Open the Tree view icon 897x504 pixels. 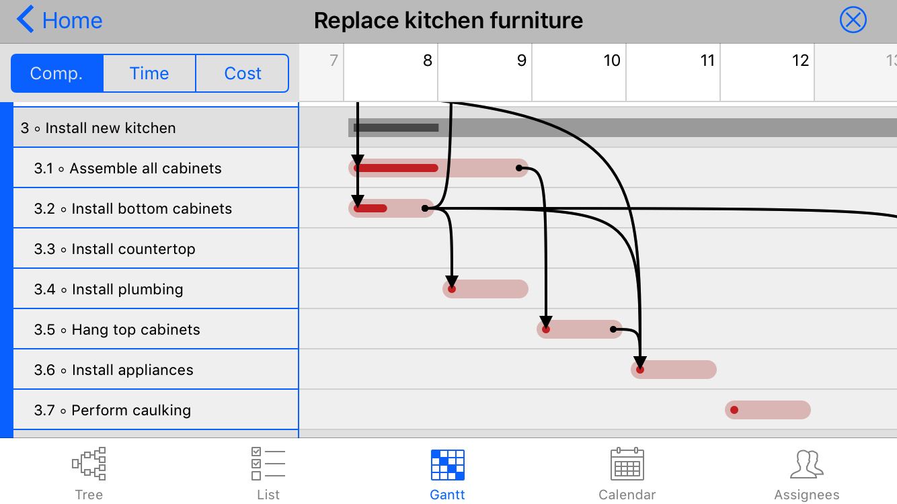click(x=89, y=464)
